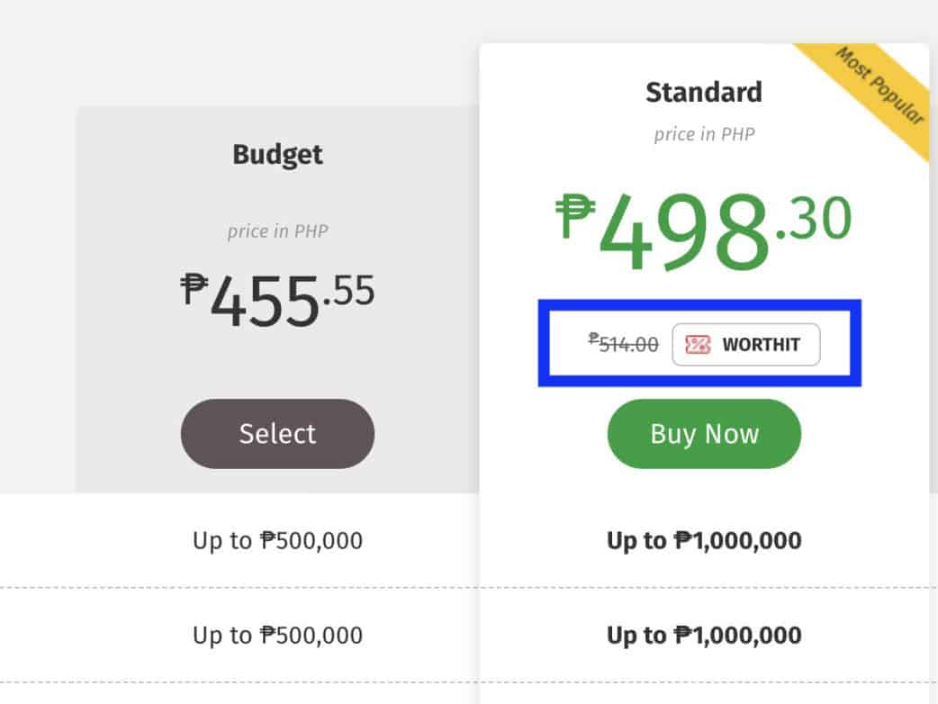Click first-row "Up to ₱1,000,000" Standard value
938x704 pixels.
coord(704,541)
